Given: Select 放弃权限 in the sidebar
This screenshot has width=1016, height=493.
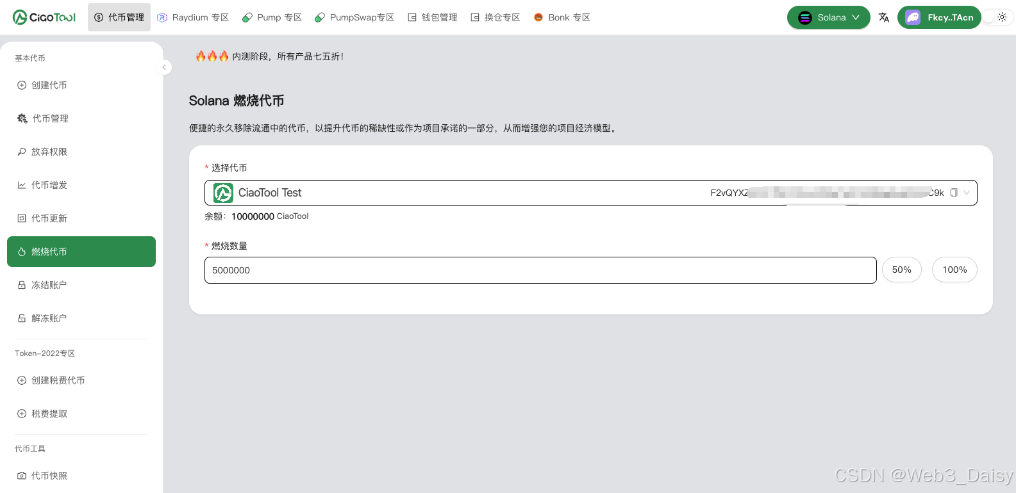Looking at the screenshot, I should pos(81,152).
